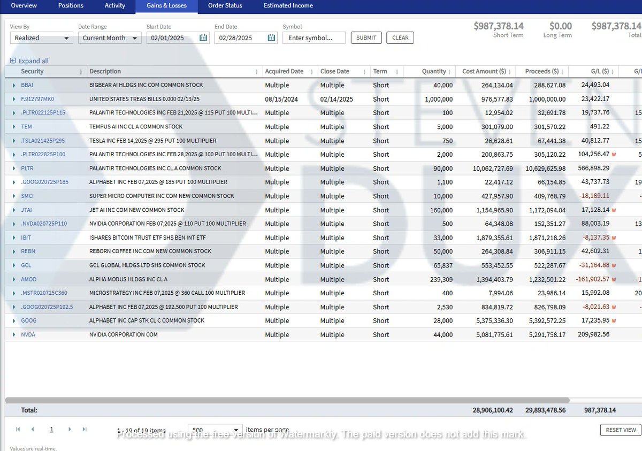Click the SUBMIT button
642x451 pixels.
coord(366,38)
